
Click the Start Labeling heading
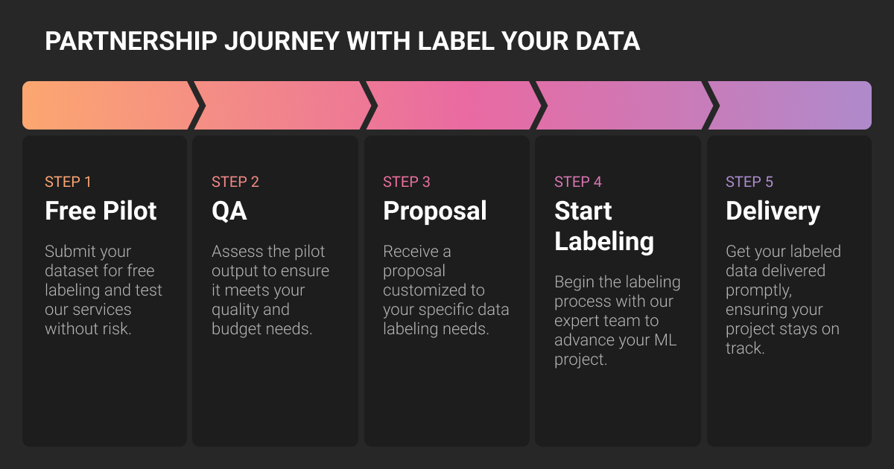604,226
